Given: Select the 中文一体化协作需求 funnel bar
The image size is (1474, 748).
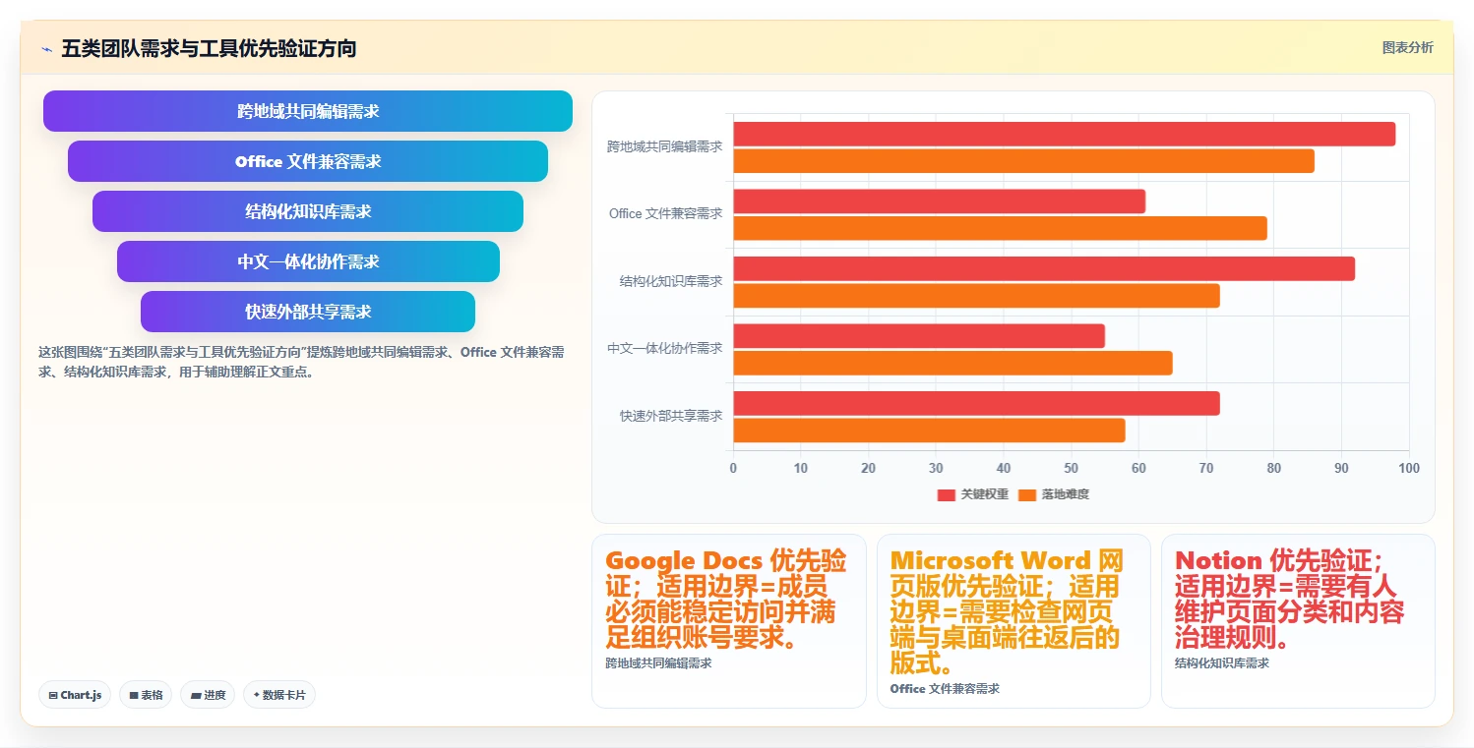Looking at the screenshot, I should tap(308, 261).
